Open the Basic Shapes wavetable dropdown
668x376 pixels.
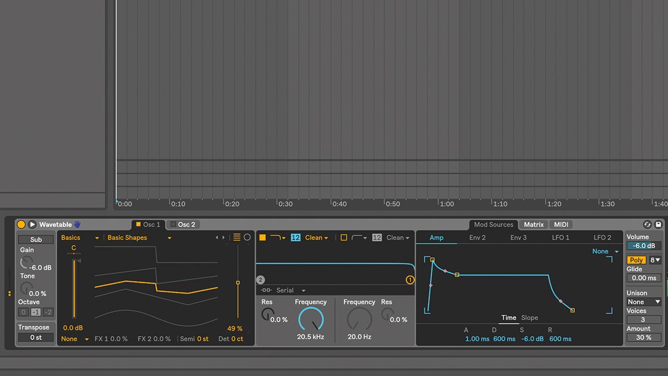[139, 237]
